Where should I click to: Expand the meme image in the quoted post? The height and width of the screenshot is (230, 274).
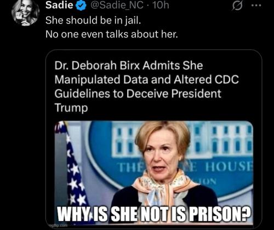[154, 173]
